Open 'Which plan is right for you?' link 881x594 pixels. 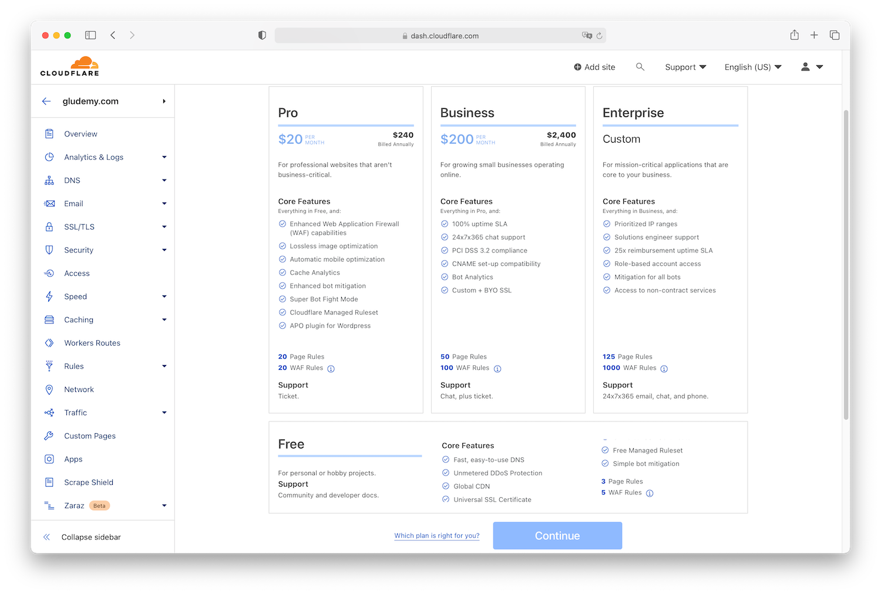(x=437, y=536)
